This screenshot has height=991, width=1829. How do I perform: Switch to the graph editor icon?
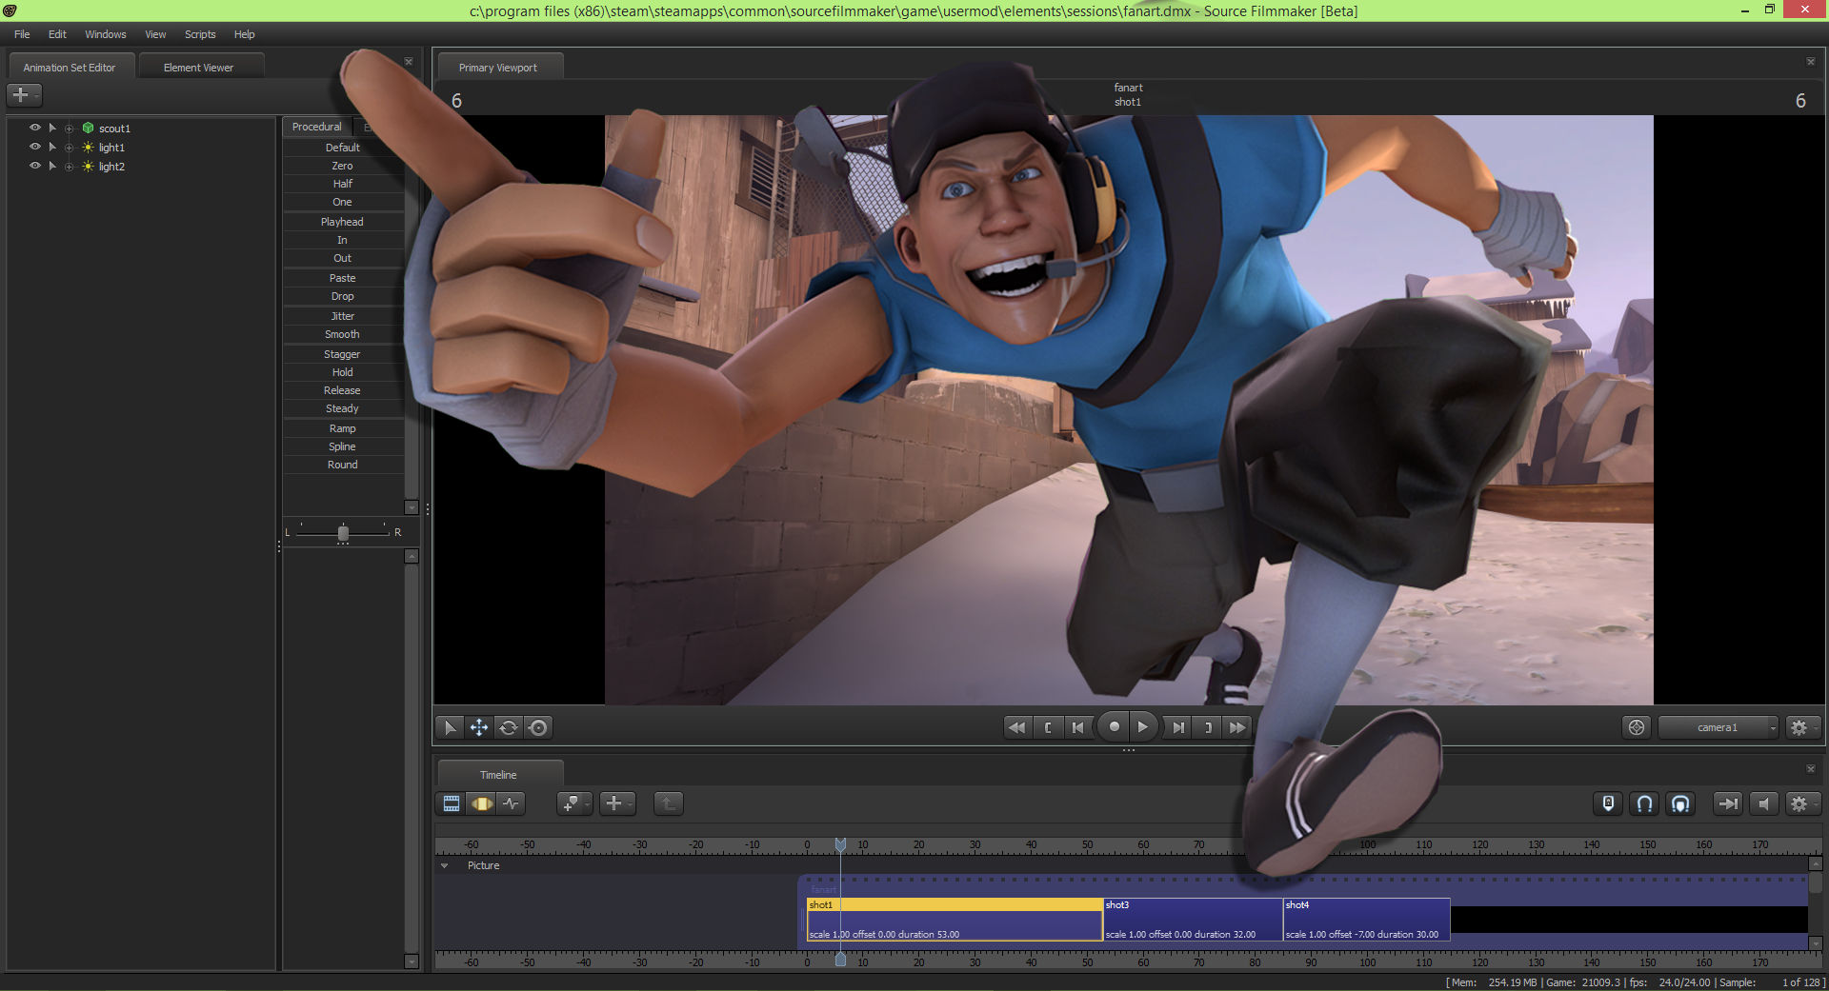pos(512,803)
